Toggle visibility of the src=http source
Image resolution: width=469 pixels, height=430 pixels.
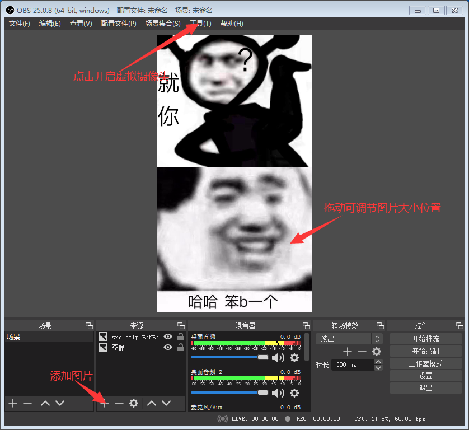[x=168, y=336]
